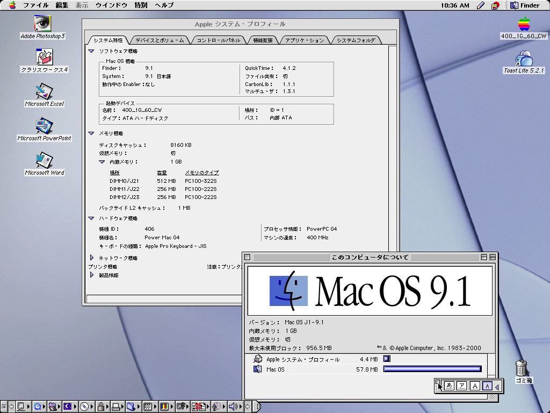Switch to full-width A input mode

pos(475,386)
